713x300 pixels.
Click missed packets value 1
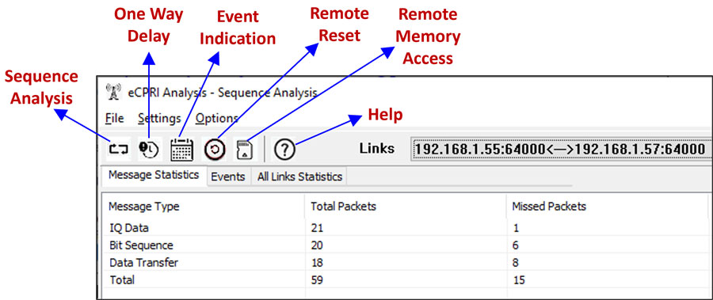[x=516, y=228]
